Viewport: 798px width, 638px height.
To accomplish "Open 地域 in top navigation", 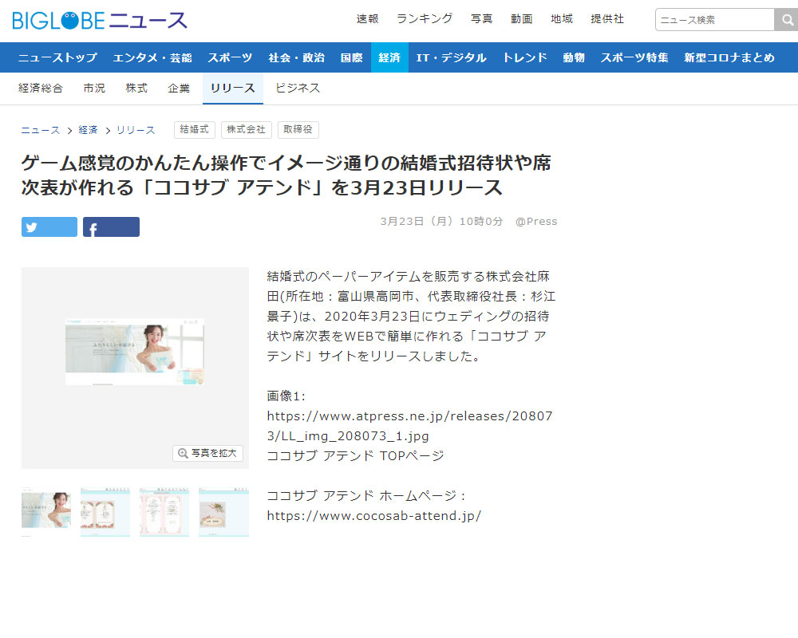I will coord(562,19).
